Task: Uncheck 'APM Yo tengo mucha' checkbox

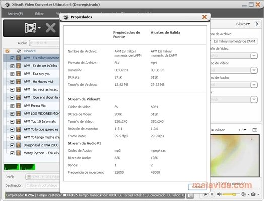Action: [12, 137]
